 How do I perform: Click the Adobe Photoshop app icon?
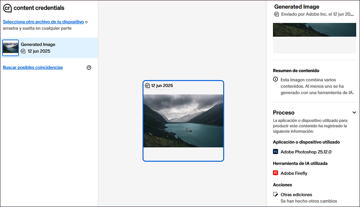point(275,152)
